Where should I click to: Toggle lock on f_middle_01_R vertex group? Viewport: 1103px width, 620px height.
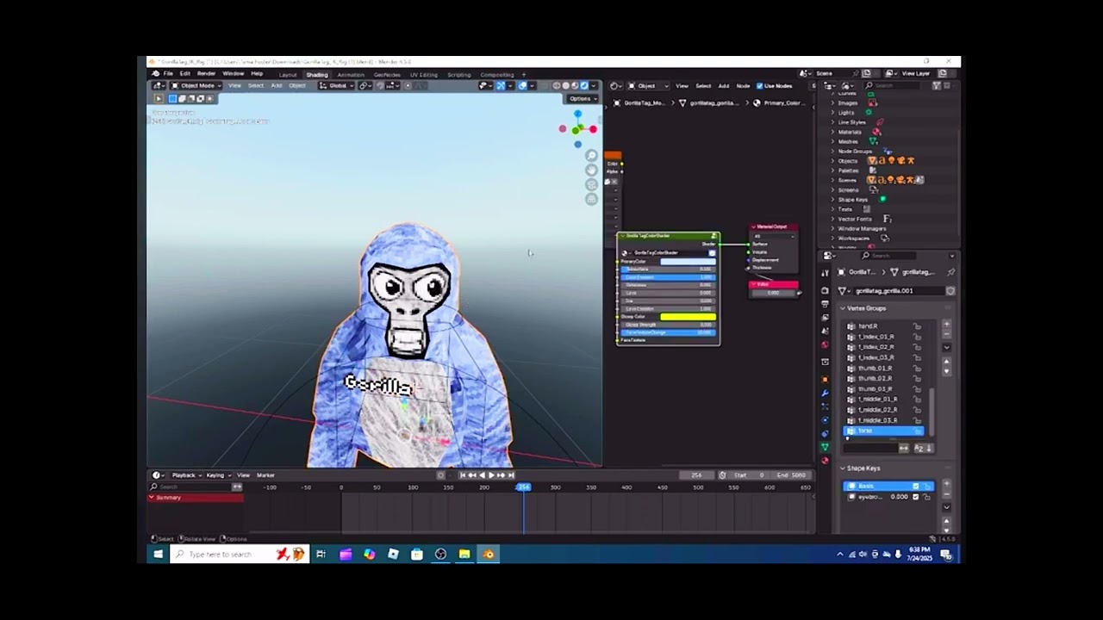click(x=917, y=400)
